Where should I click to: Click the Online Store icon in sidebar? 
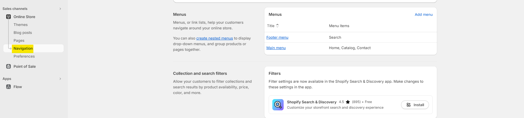point(8,17)
